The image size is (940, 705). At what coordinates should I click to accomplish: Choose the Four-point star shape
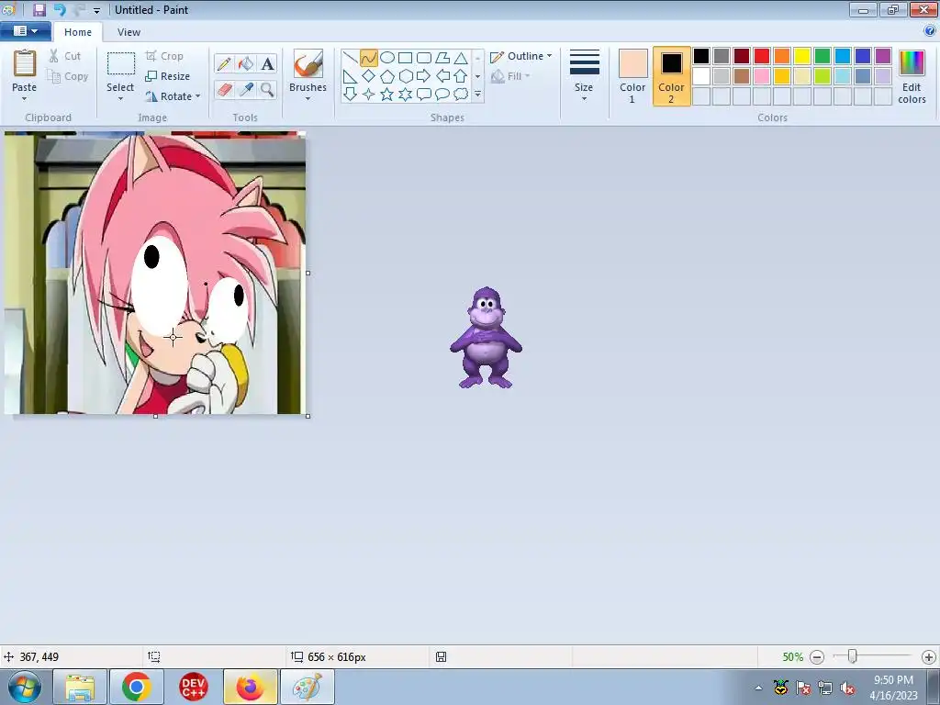[x=369, y=95]
